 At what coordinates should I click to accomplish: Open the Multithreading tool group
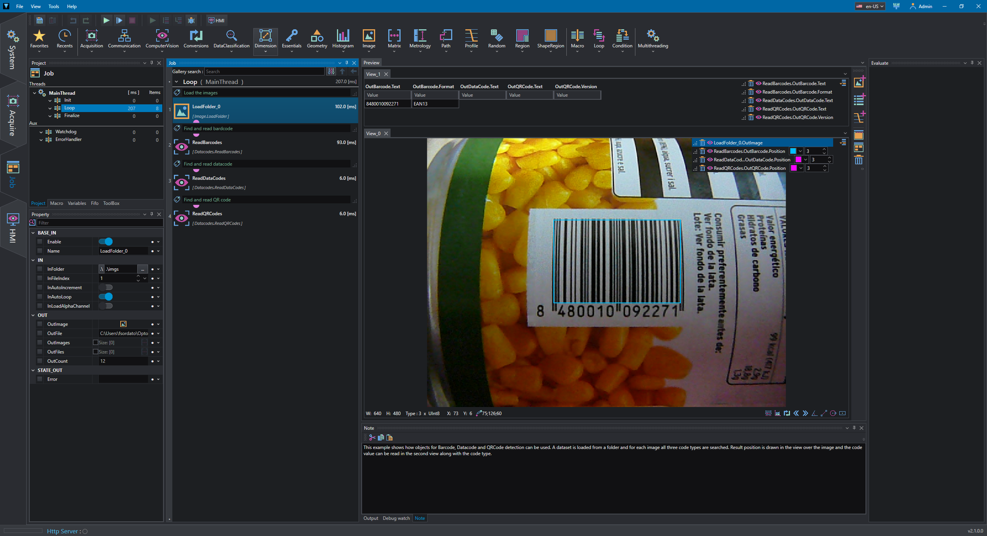point(653,39)
